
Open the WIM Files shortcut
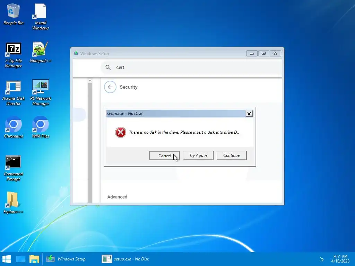click(x=41, y=127)
